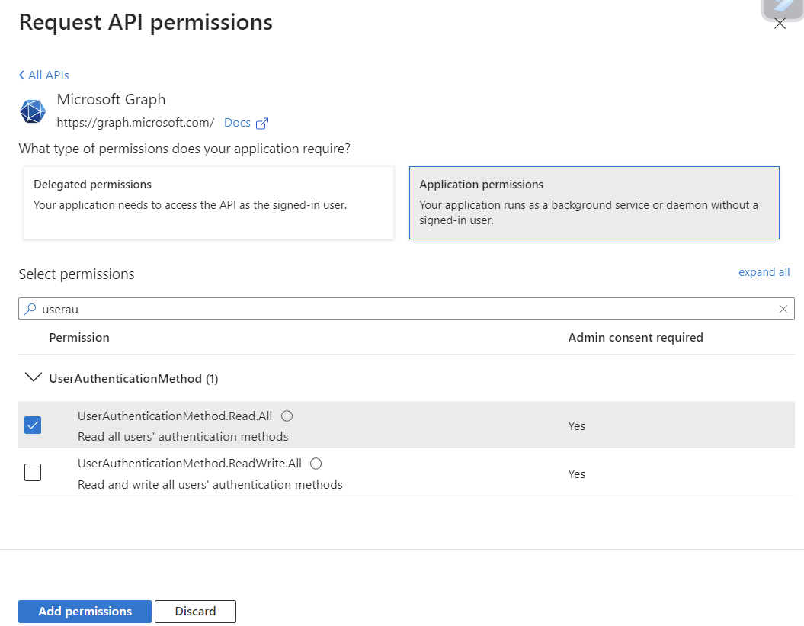Open the Microsoft Graph Docs link

pos(238,123)
